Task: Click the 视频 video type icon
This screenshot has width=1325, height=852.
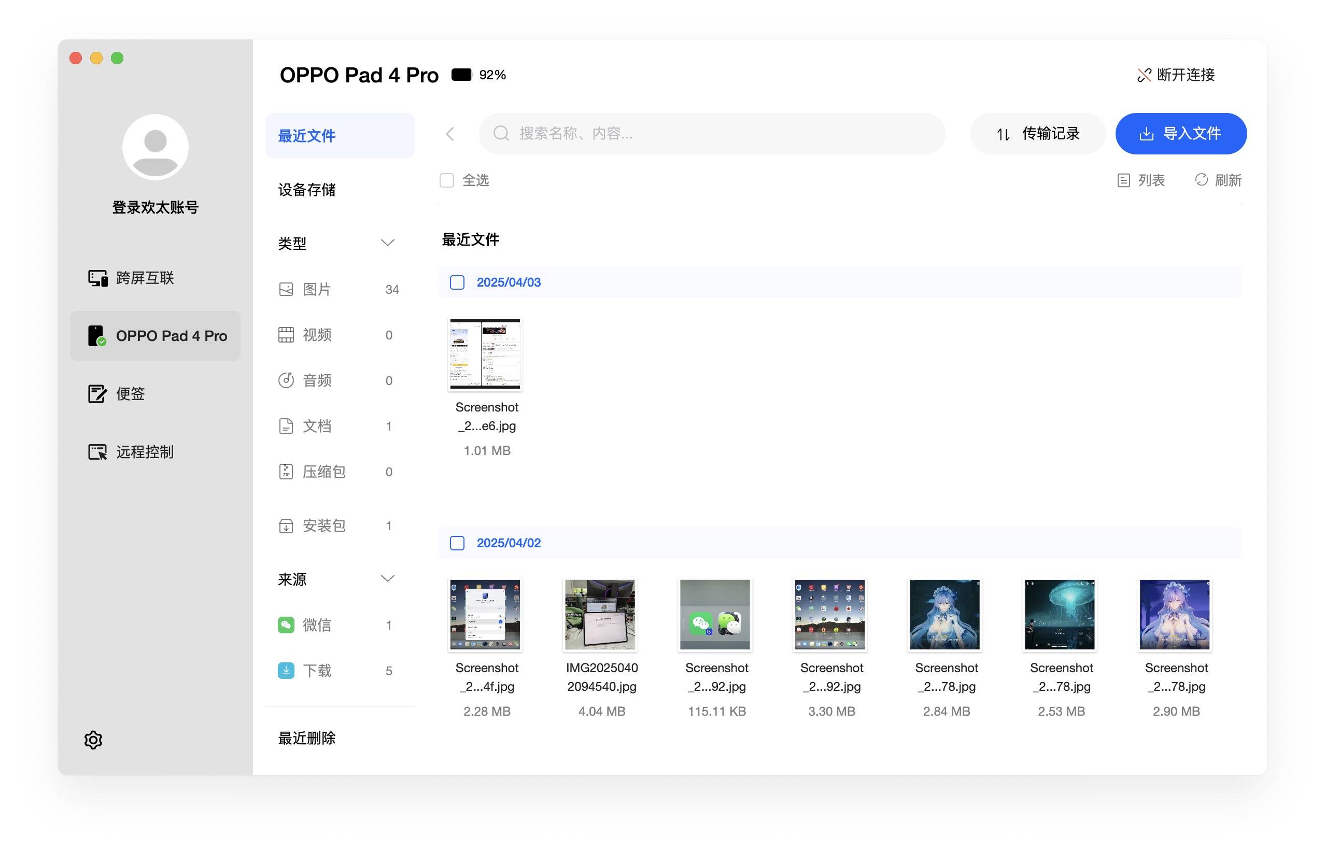Action: tap(286, 335)
